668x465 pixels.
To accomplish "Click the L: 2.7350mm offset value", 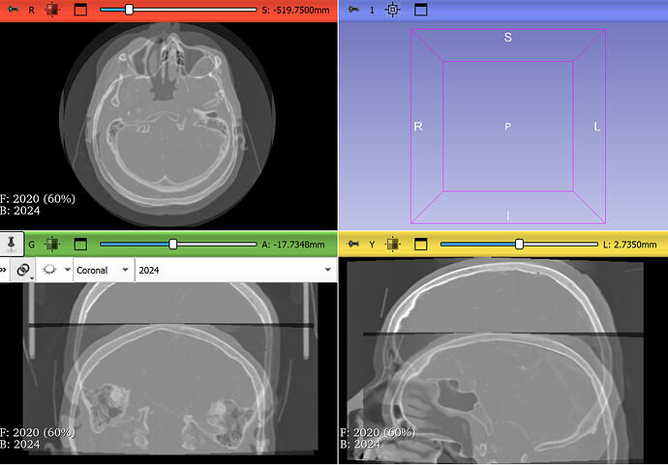I will (629, 245).
